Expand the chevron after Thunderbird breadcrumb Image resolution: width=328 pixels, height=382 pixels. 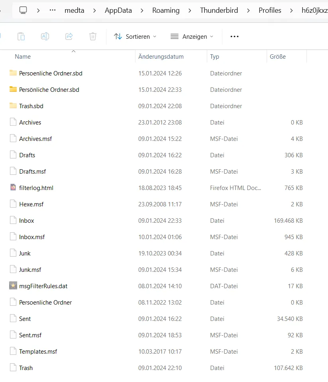click(x=248, y=10)
